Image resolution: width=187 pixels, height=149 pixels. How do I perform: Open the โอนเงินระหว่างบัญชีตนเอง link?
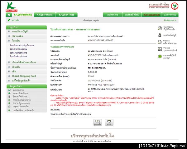point(22,45)
